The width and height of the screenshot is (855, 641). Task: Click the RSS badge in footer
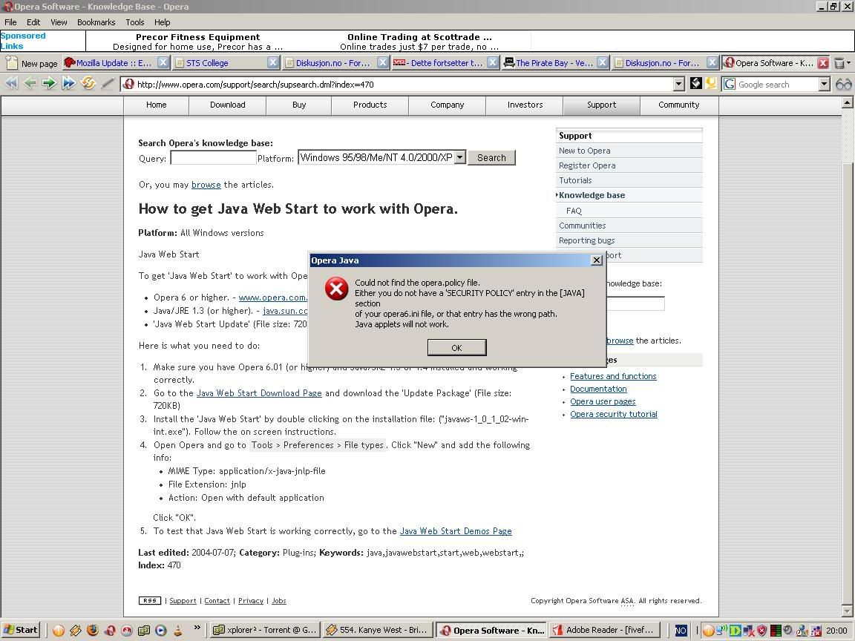149,601
